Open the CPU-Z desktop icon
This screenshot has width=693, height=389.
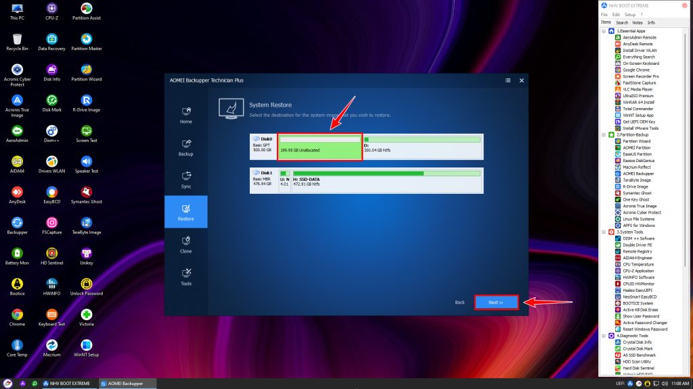click(51, 12)
